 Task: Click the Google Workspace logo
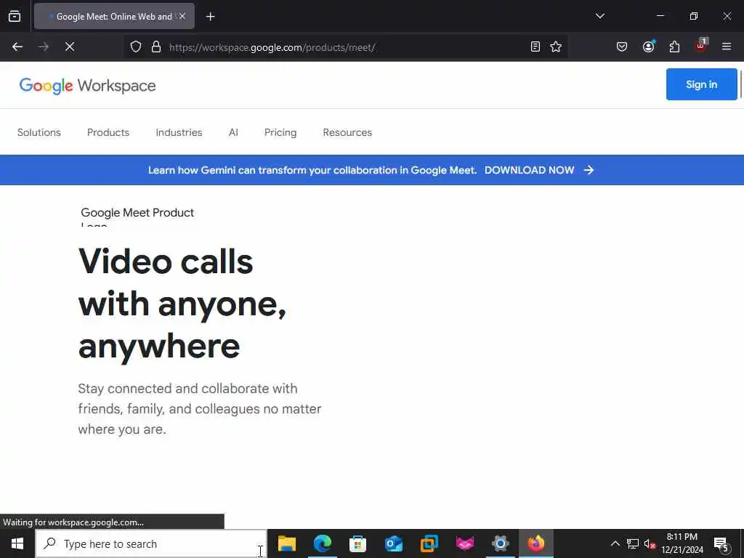[x=87, y=86]
